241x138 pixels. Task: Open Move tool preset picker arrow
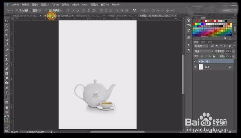click(13, 10)
